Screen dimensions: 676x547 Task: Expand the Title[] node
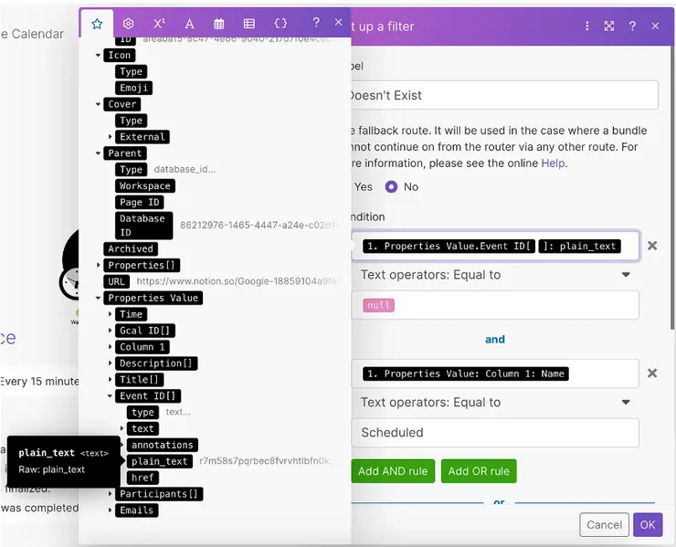point(110,380)
